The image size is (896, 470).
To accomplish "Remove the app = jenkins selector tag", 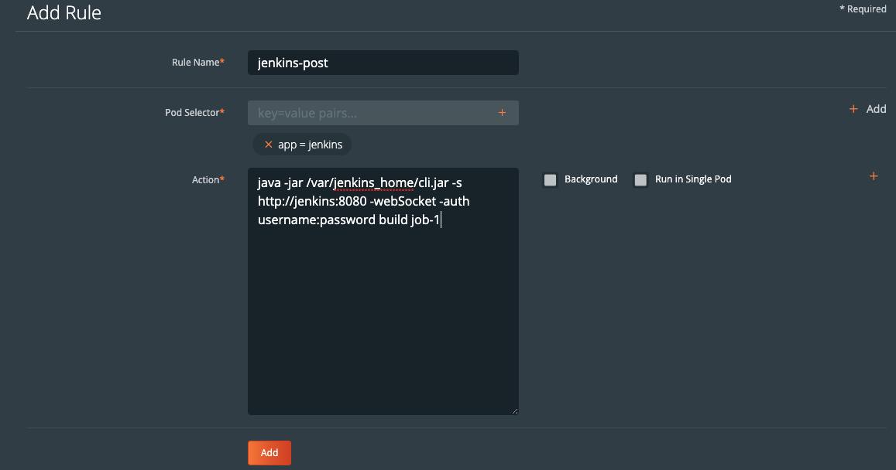I will 269,145.
